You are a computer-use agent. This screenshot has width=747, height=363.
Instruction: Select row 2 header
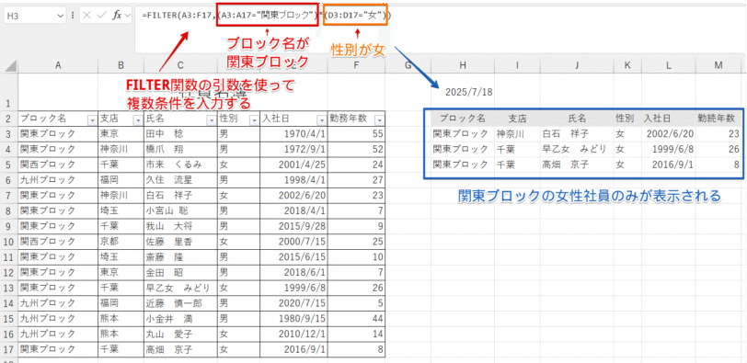pos(9,119)
